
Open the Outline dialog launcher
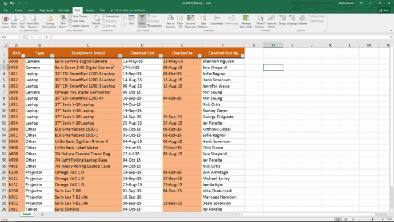tap(326, 31)
